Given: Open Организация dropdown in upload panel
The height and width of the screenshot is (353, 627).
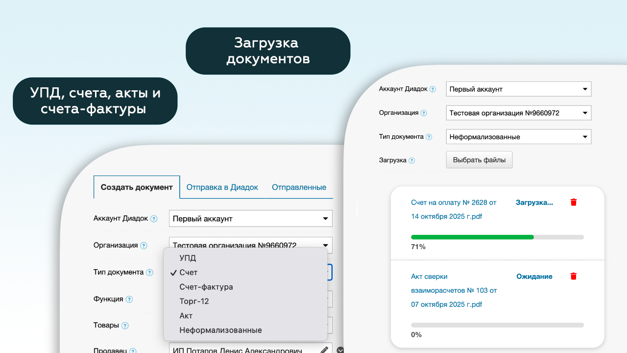Looking at the screenshot, I should (518, 113).
